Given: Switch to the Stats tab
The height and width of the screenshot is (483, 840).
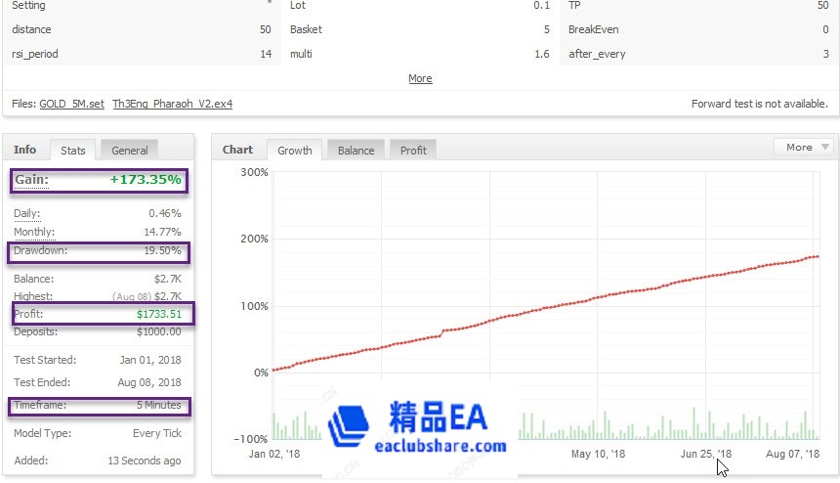Looking at the screenshot, I should tap(73, 151).
